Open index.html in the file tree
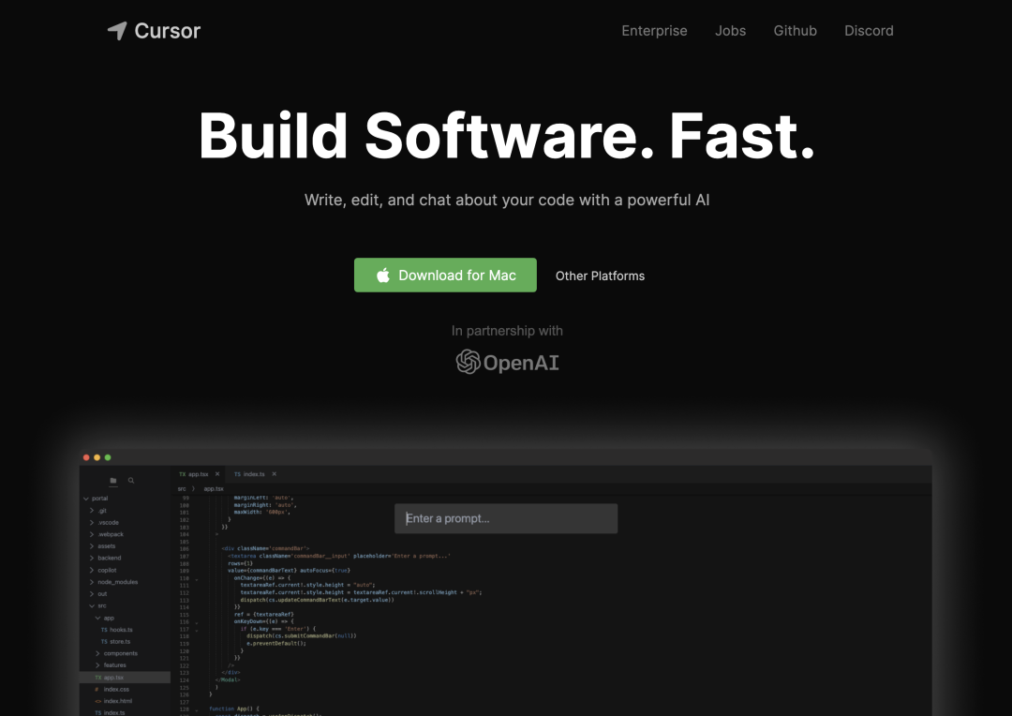Image resolution: width=1012 pixels, height=716 pixels. coord(113,701)
